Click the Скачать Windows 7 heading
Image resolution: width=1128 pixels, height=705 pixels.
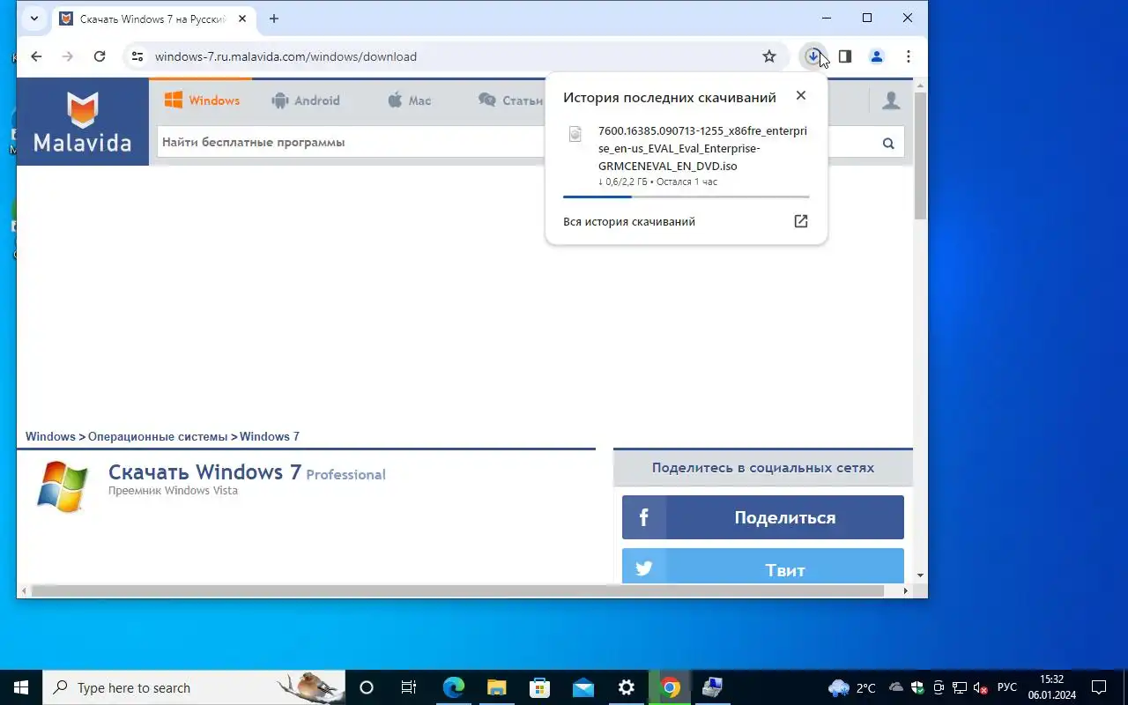coord(204,472)
